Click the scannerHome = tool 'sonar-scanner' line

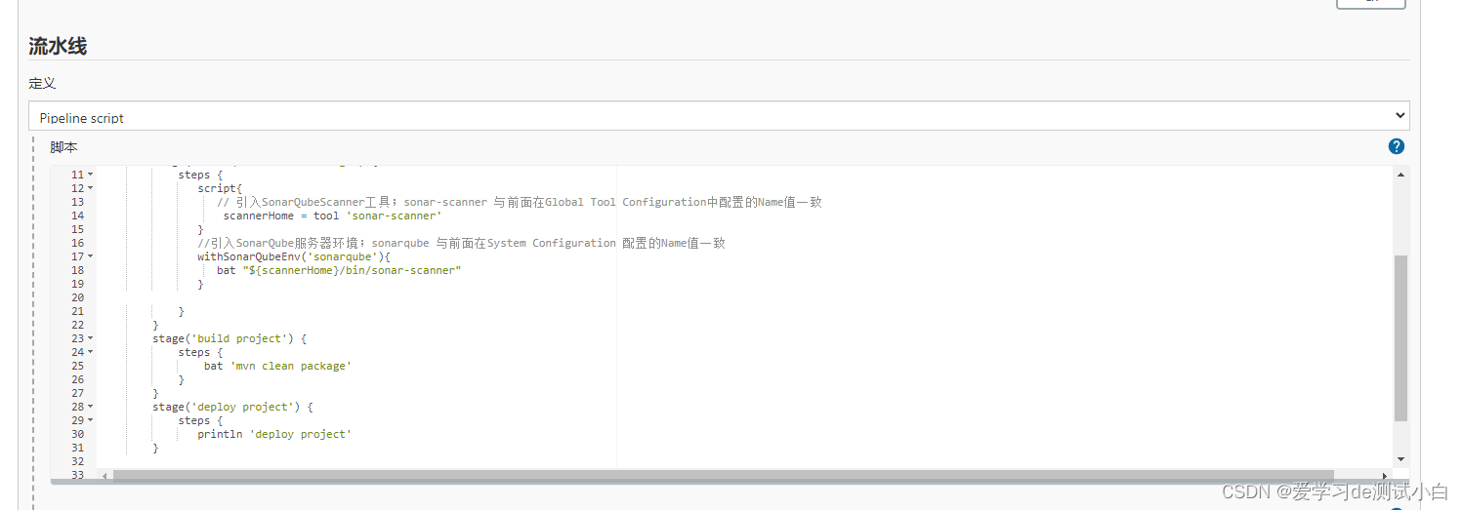332,216
